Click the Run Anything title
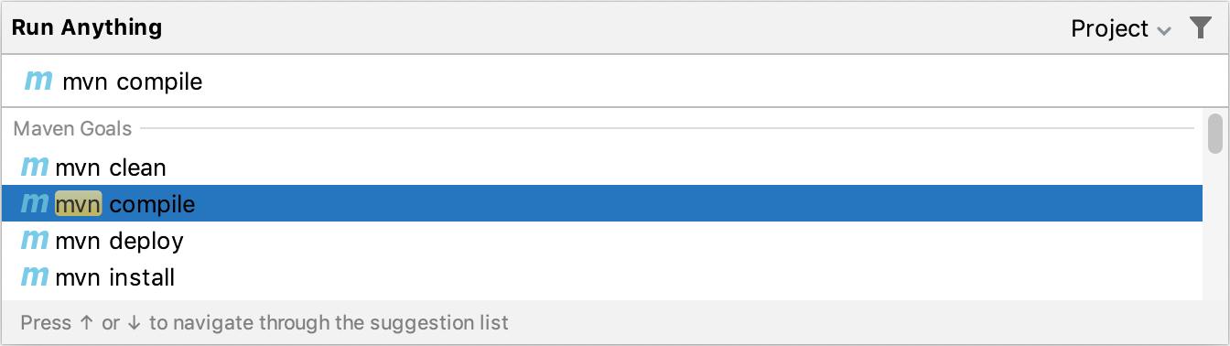 pos(87,27)
